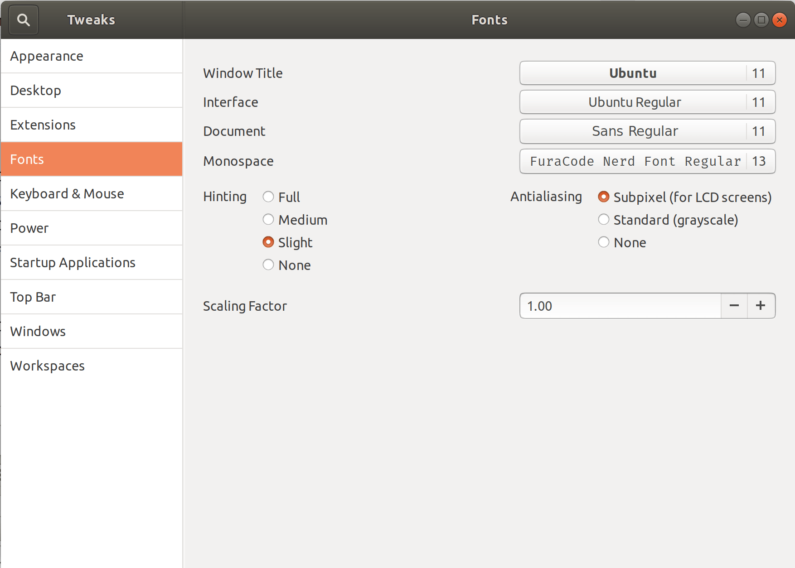Click the minus button to decrease scaling factor
Image resolution: width=795 pixels, height=568 pixels.
733,306
